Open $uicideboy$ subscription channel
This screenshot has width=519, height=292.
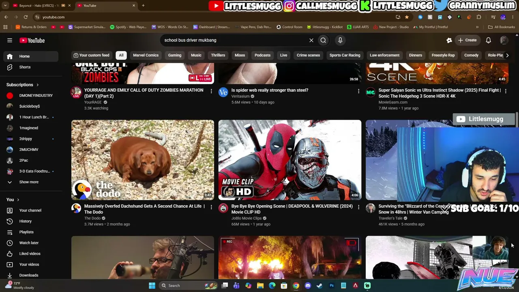click(x=31, y=106)
